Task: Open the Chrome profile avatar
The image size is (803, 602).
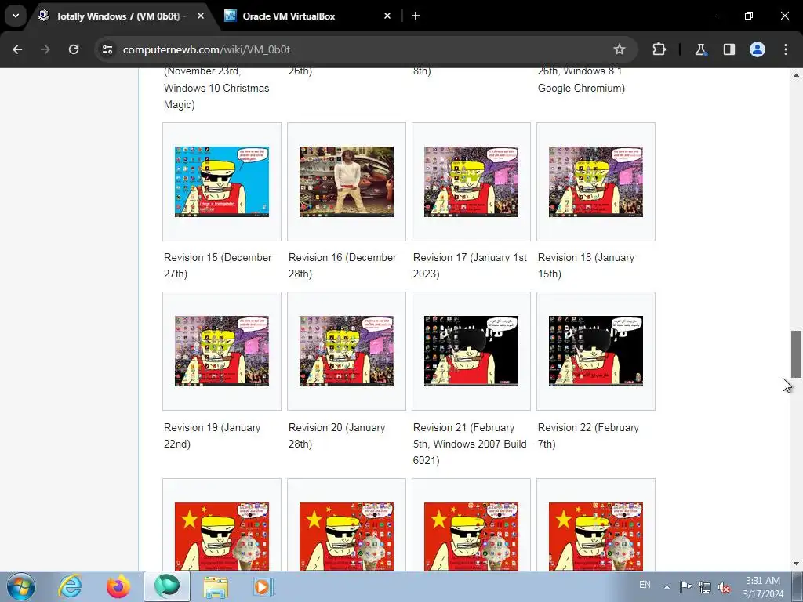Action: (x=758, y=49)
